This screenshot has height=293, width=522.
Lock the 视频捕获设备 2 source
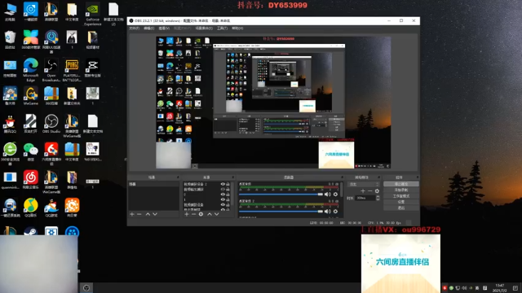[x=228, y=184]
